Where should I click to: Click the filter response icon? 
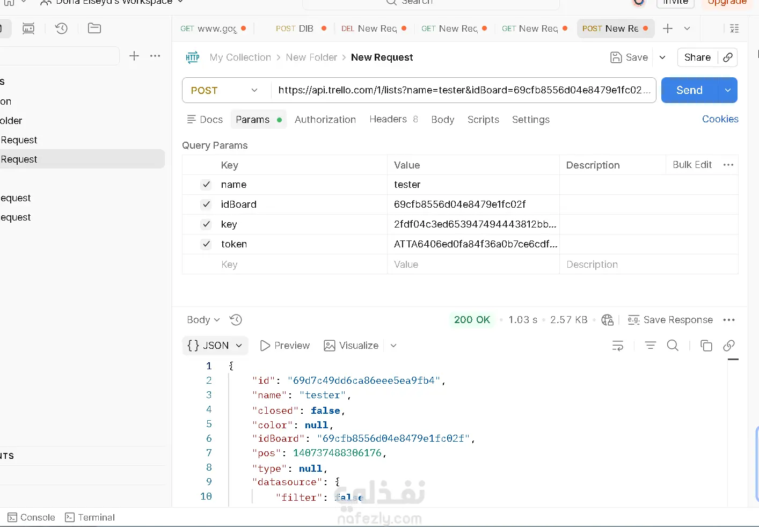coord(650,346)
